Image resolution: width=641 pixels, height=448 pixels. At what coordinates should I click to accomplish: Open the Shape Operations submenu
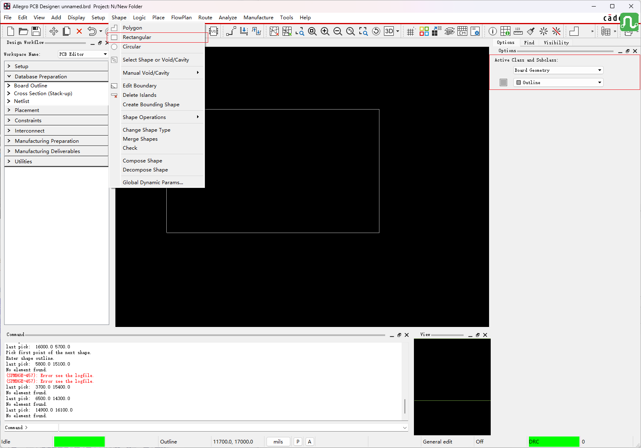pos(157,117)
